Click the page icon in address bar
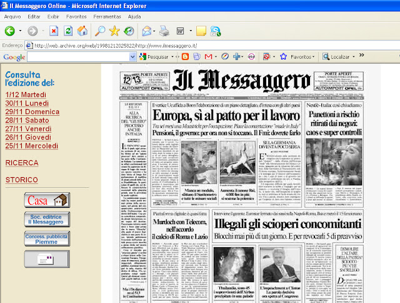The width and height of the screenshot is (400, 303). coord(29,46)
